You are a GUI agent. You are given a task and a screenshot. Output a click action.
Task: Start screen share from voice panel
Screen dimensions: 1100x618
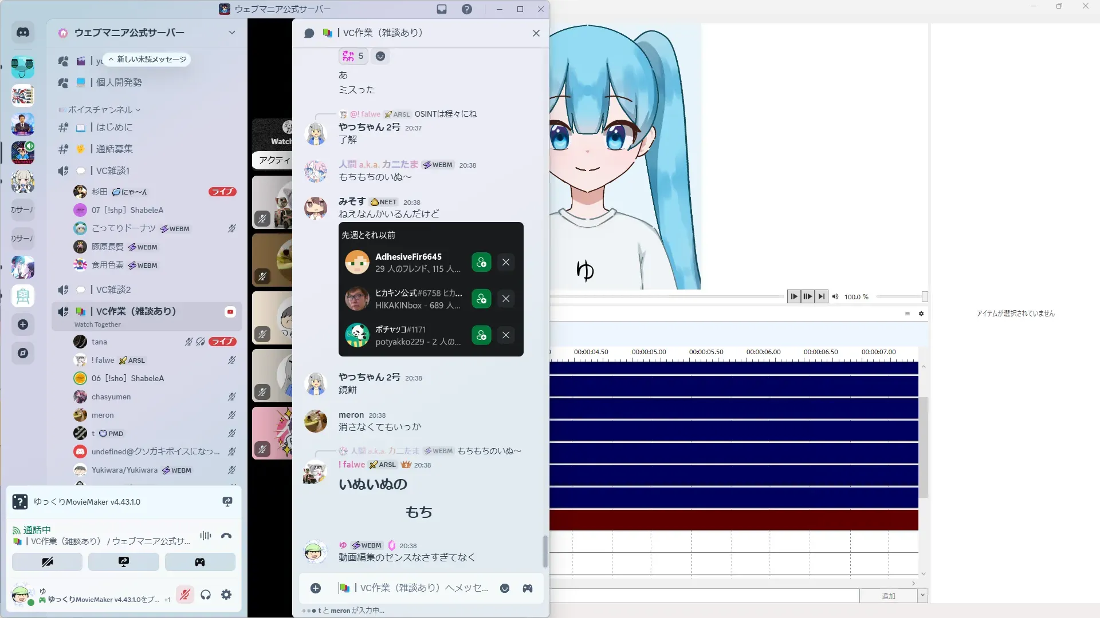pos(123,562)
